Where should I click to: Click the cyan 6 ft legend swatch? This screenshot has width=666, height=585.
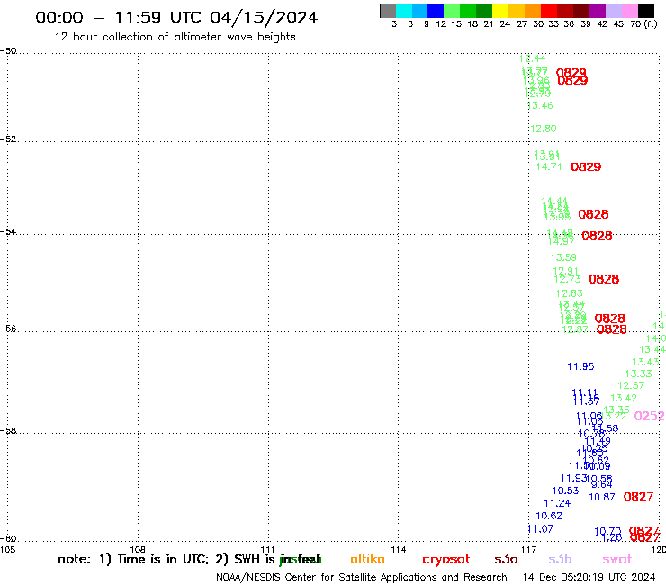[x=404, y=11]
